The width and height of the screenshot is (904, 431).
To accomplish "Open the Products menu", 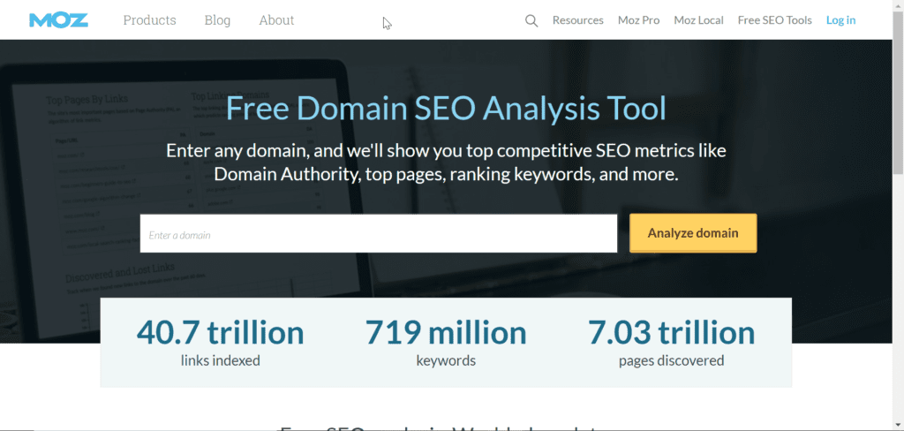I will click(149, 19).
